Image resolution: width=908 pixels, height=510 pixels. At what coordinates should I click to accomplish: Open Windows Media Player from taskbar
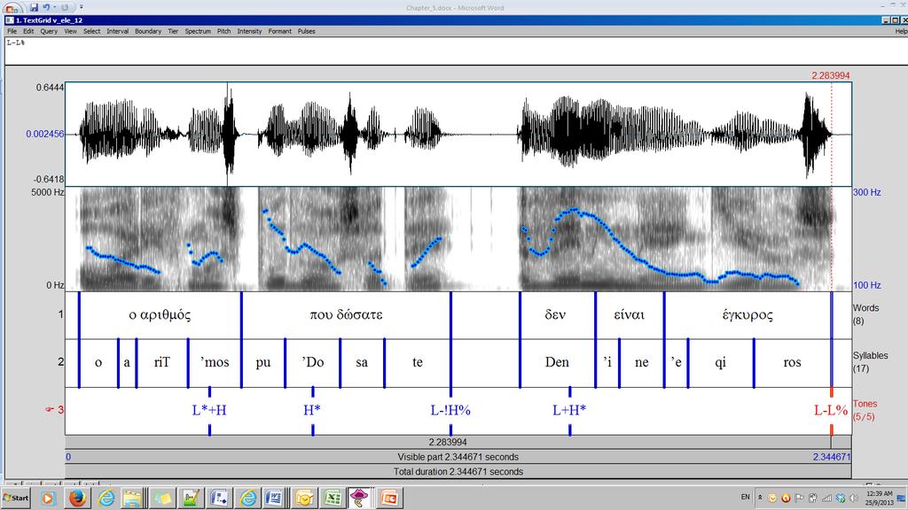(x=48, y=498)
